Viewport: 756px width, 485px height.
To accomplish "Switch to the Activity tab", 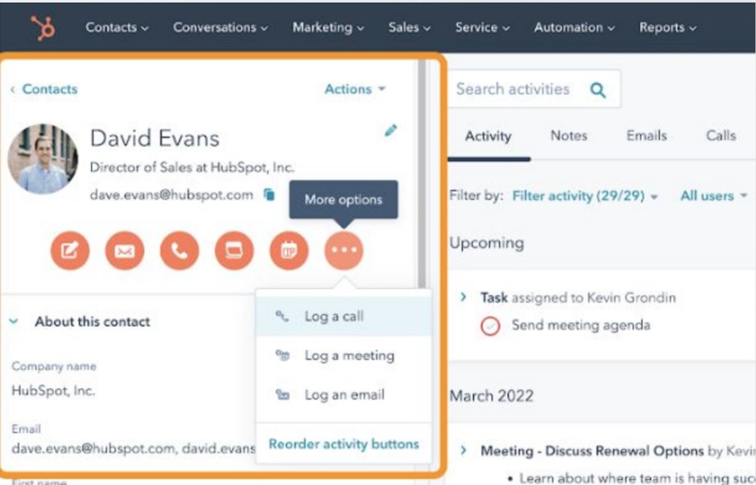I will tap(488, 136).
